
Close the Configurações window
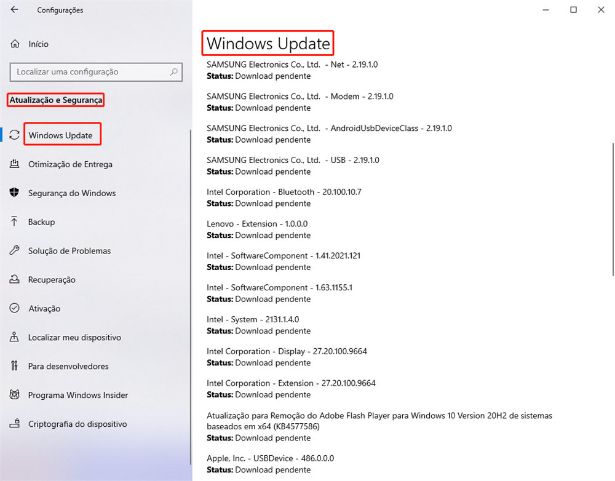pyautogui.click(x=601, y=9)
